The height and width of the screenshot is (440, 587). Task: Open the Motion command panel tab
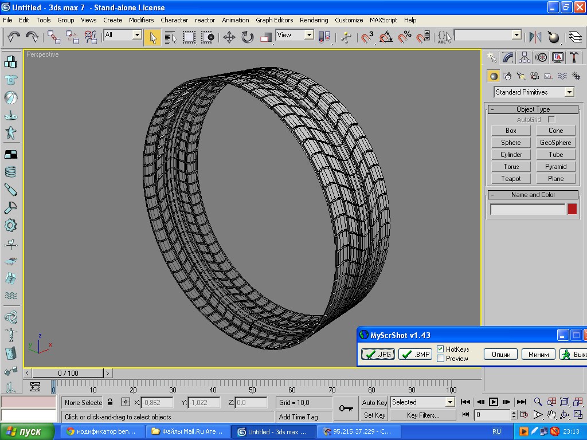[x=541, y=57]
